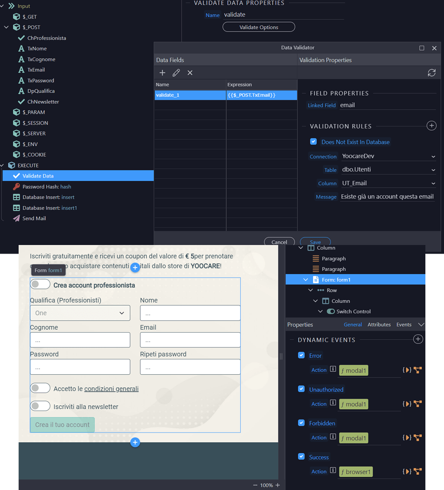Screen dimensions: 444x490
Task: Click the Email input field
Action: click(x=190, y=340)
